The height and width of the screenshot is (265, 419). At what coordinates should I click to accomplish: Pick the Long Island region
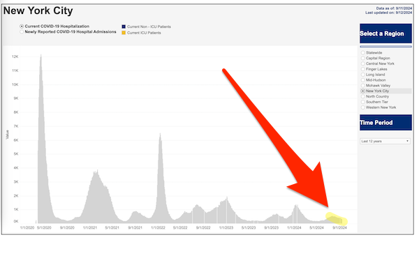tap(363, 75)
